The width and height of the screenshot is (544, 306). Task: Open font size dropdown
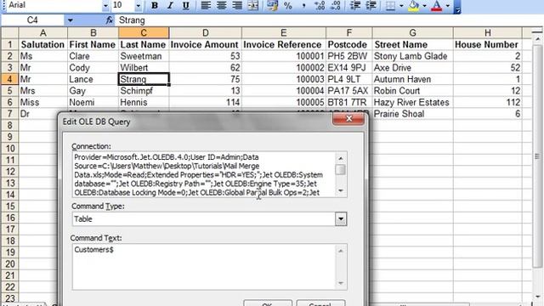pos(138,6)
